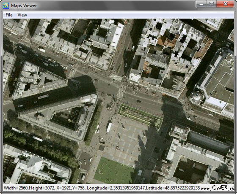The image size is (237, 194).
Task: Click the Maps Viewer app icon in title bar
Action: (x=6, y=5)
